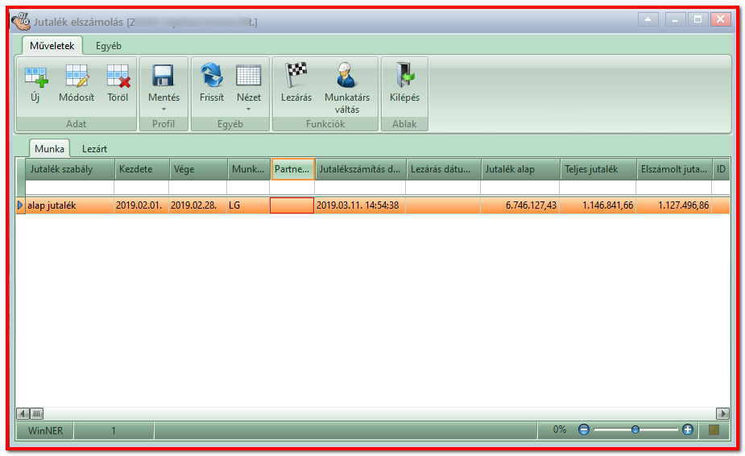
Task: Click the zoom slider handle
Action: (x=635, y=430)
